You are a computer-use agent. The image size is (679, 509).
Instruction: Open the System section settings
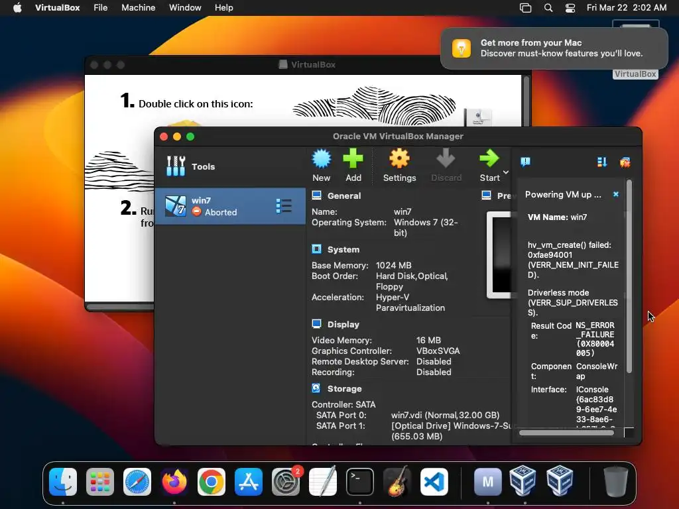(343, 250)
